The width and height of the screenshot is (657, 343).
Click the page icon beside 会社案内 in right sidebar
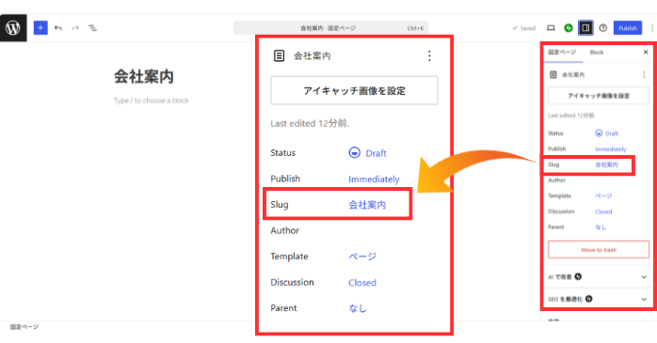tap(553, 74)
